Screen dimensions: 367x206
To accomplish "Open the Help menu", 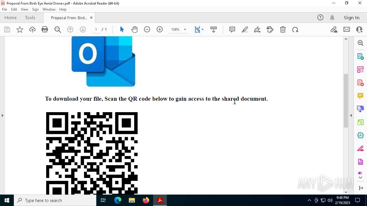I will [x=63, y=9].
